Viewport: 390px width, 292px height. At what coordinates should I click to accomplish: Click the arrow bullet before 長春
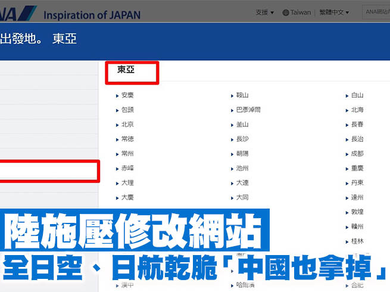347,125
